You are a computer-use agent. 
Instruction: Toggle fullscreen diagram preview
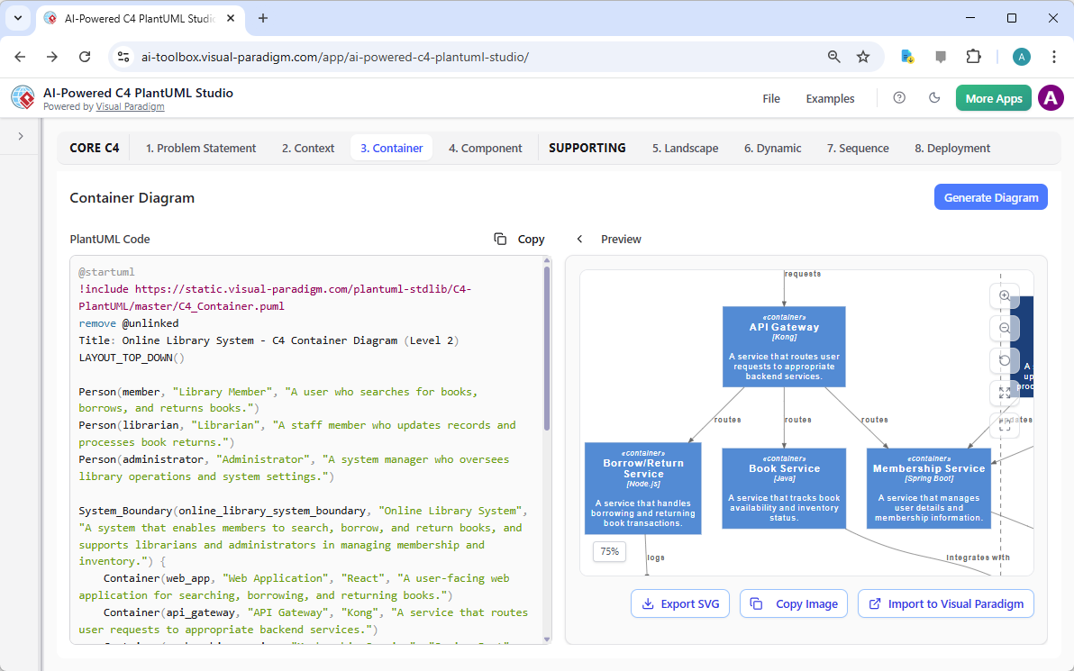point(1004,425)
